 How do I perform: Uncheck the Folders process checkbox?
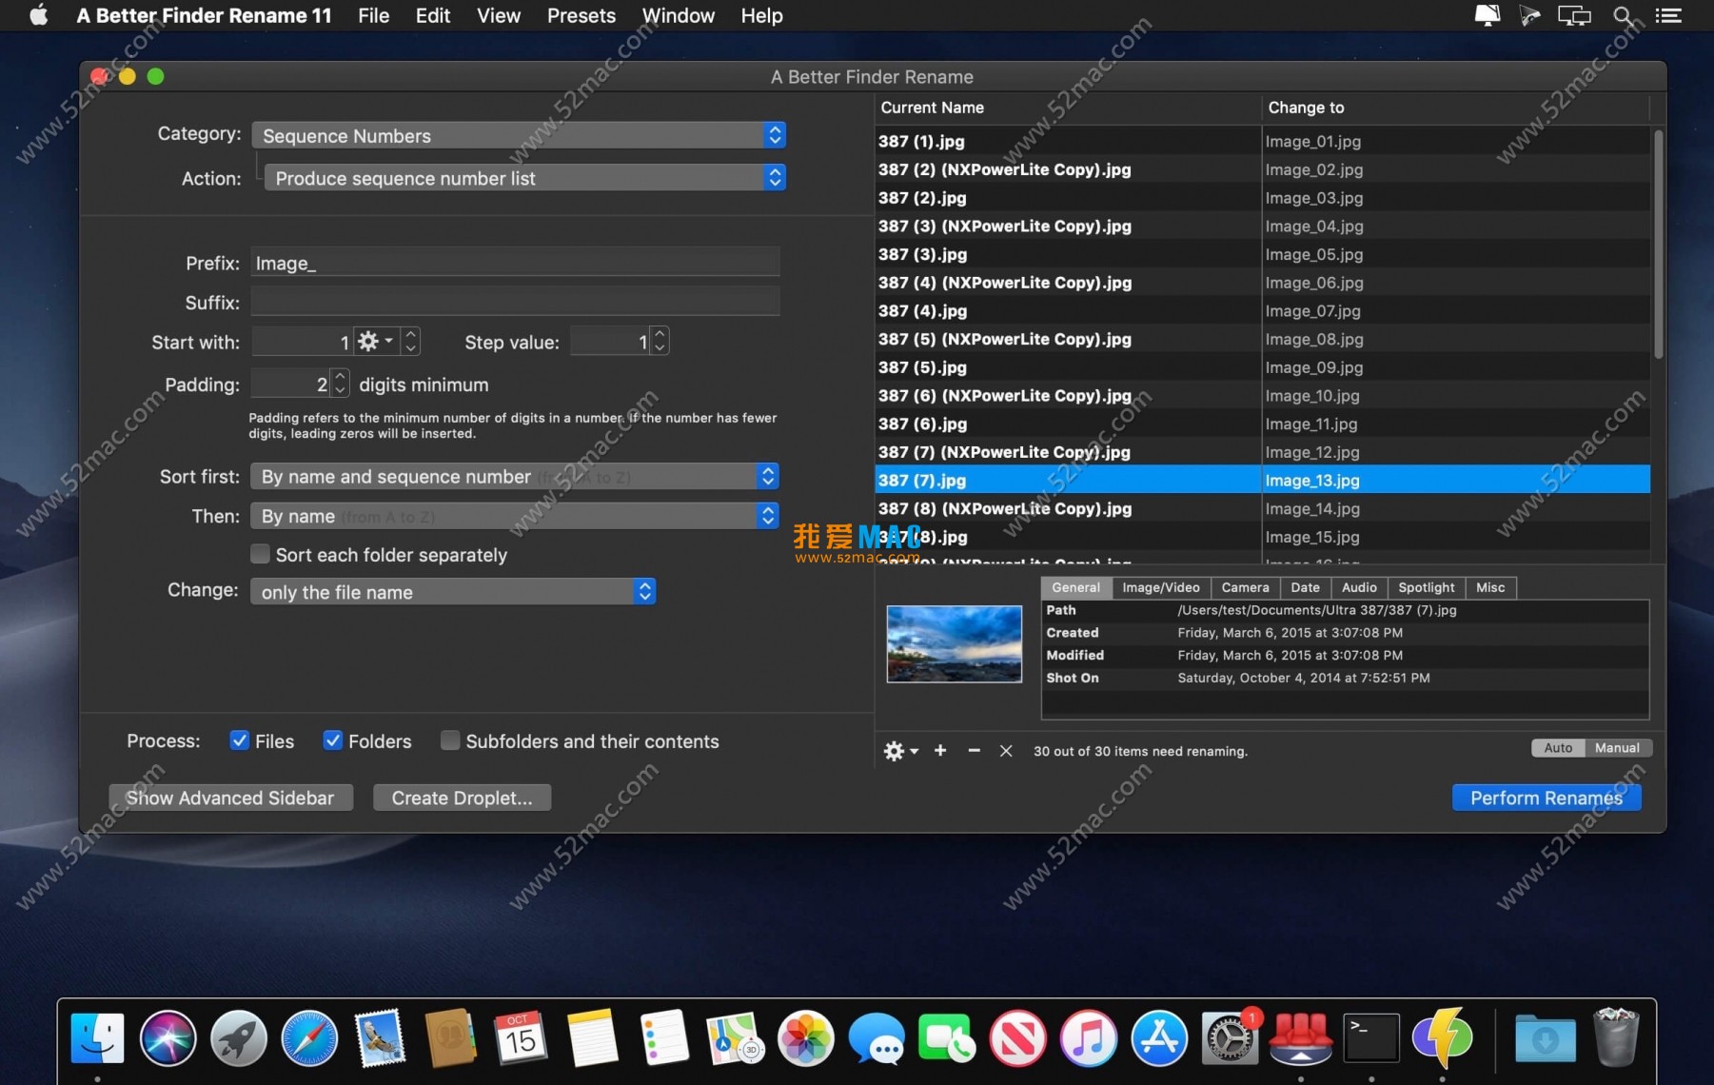click(x=332, y=740)
